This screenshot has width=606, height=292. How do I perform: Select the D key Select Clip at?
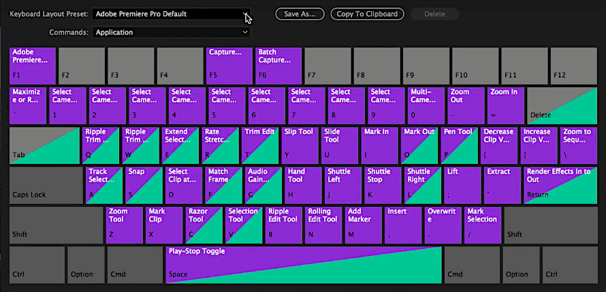184,185
